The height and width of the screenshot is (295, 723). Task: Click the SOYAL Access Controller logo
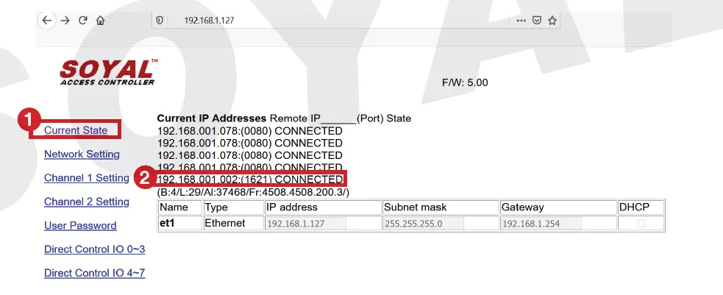coord(107,72)
